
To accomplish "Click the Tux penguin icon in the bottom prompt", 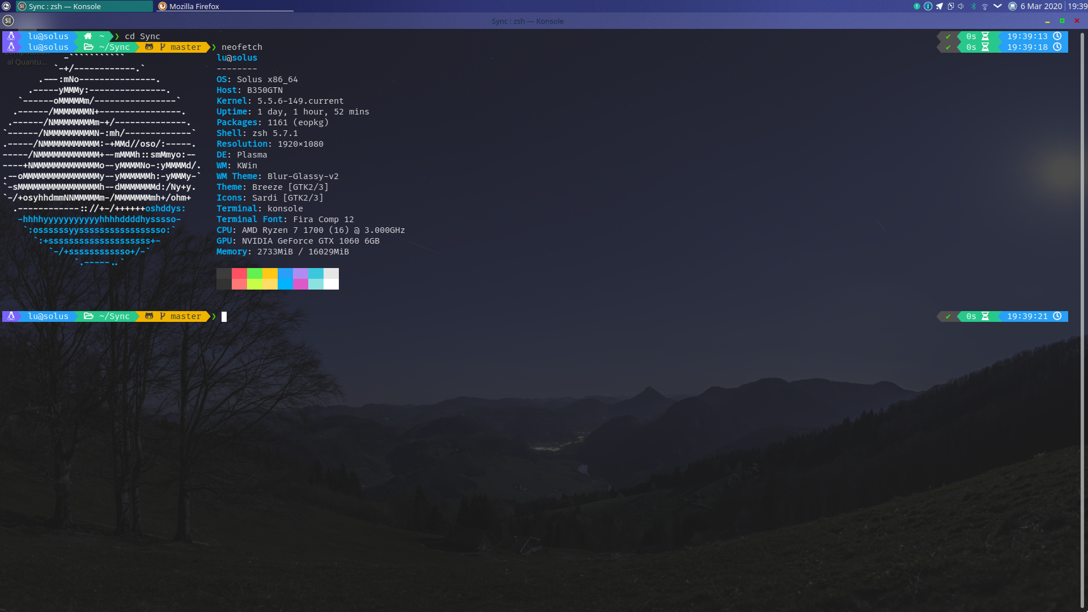I will coord(11,316).
